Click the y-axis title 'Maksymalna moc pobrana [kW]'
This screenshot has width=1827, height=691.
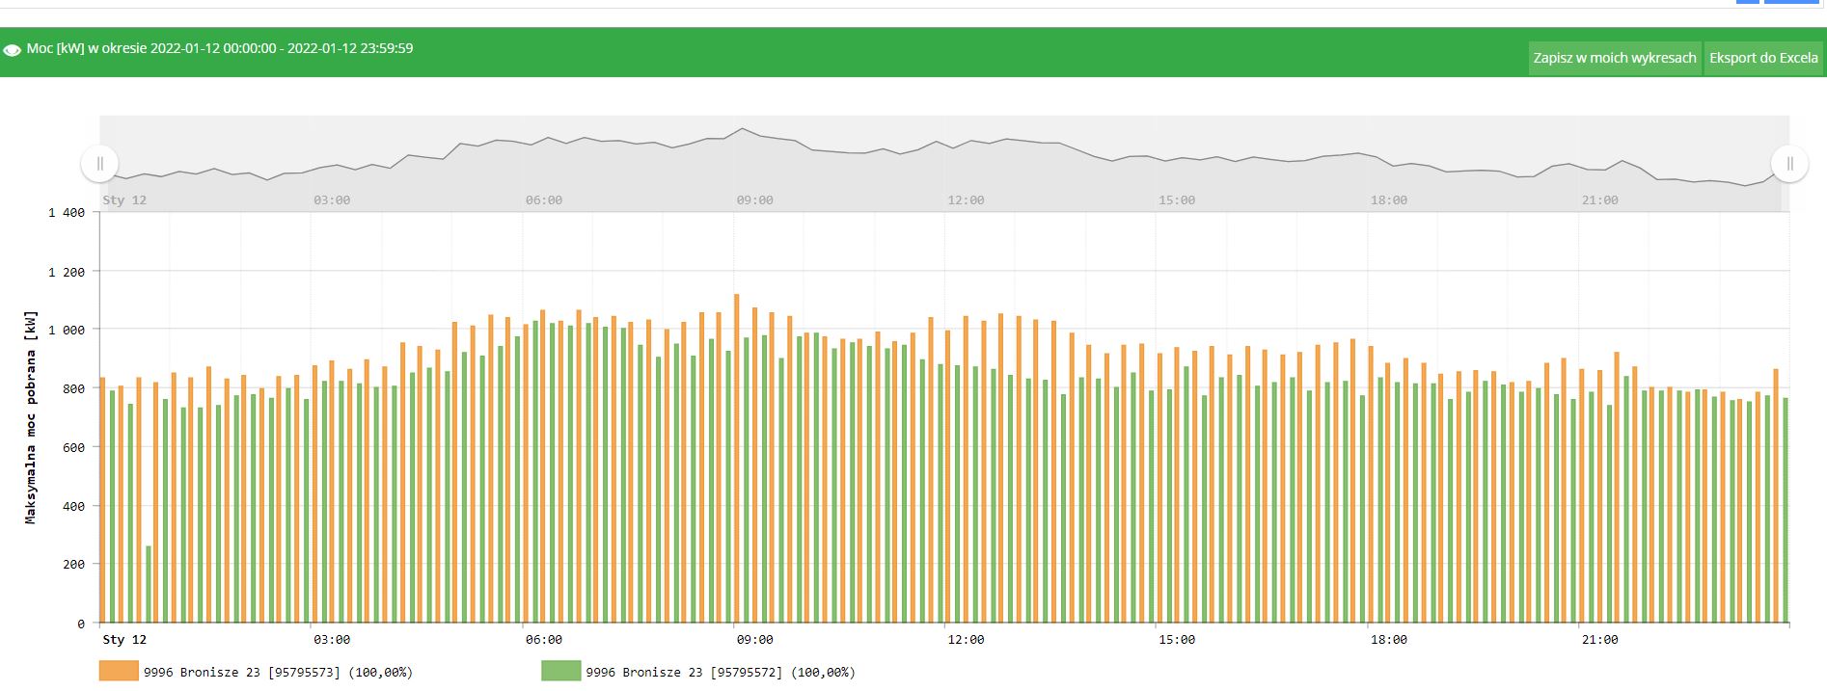(x=31, y=417)
